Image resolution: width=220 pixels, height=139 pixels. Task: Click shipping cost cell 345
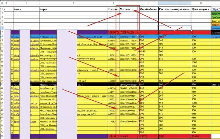pyautogui.click(x=174, y=48)
